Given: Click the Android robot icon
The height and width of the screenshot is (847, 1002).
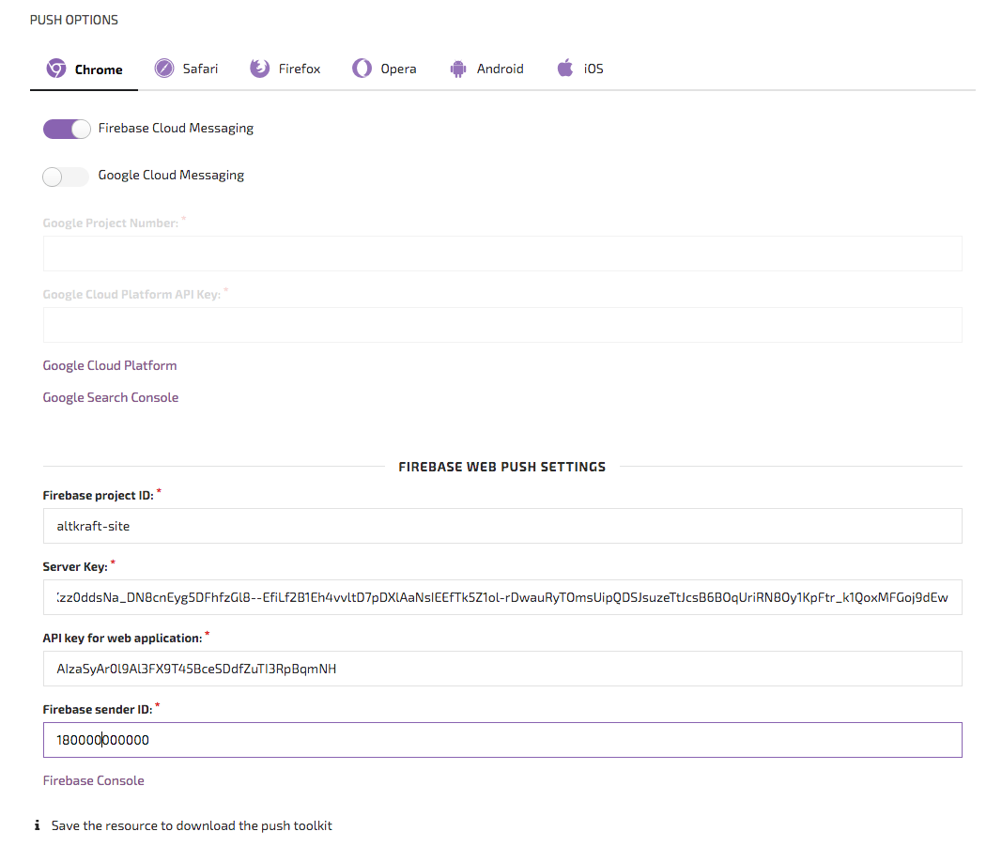Looking at the screenshot, I should [x=458, y=69].
